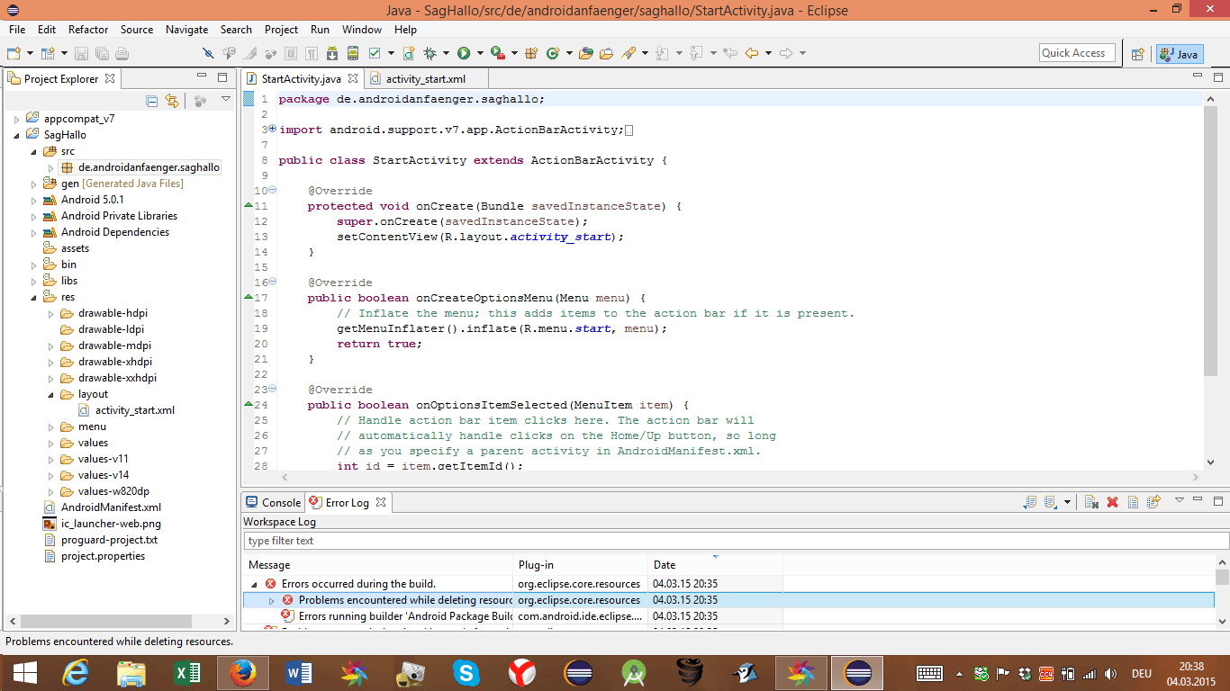The image size is (1230, 691).
Task: Click the Save toolbar icon
Action: click(81, 53)
